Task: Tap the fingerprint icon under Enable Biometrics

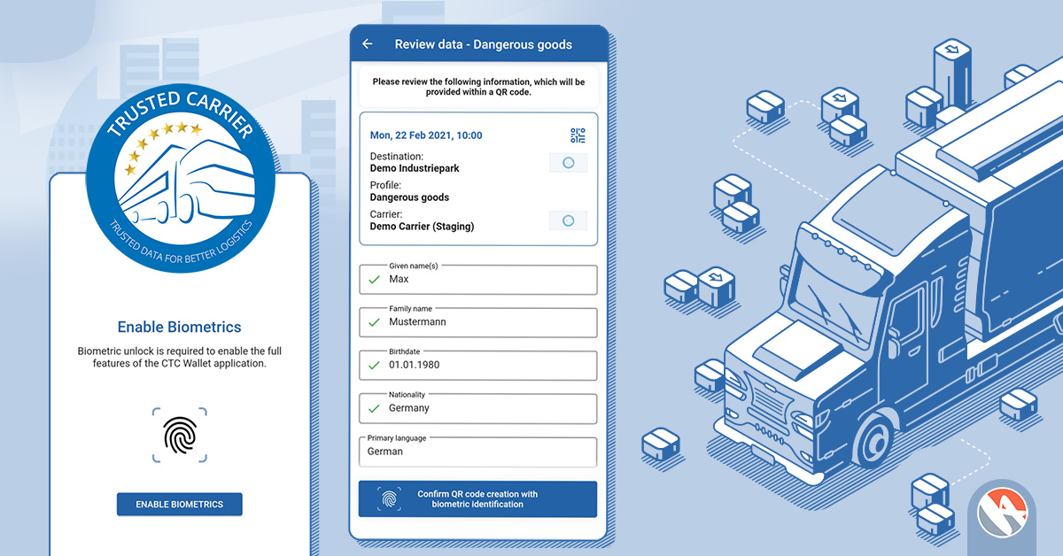Action: [179, 435]
